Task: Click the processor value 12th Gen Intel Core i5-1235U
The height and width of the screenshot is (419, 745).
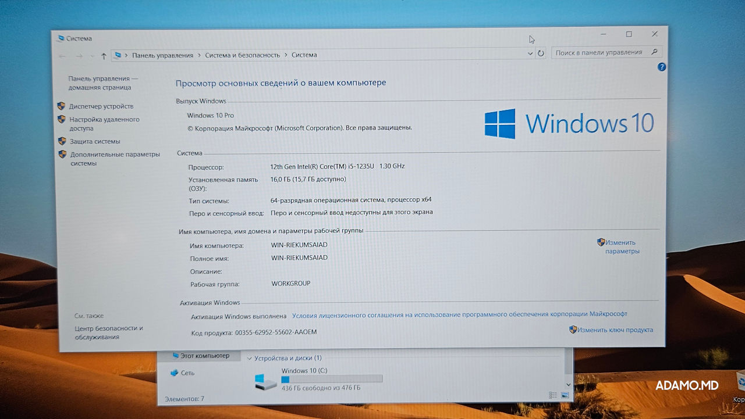Action: (337, 166)
